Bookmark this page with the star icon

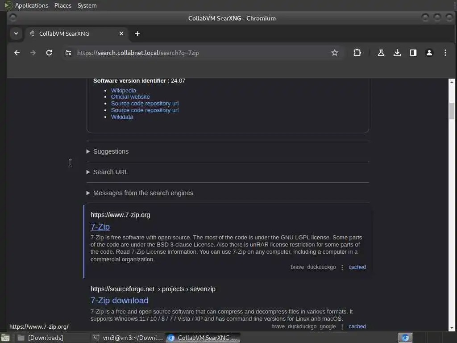point(335,53)
